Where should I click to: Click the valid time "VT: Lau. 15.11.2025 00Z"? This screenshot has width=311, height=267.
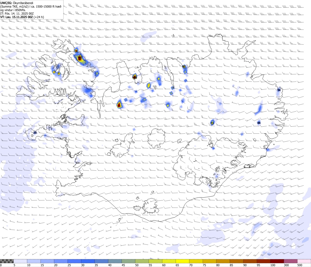coord(16,17)
